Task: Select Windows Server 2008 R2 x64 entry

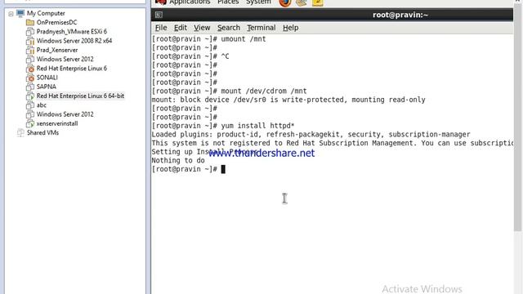Action: [74, 41]
